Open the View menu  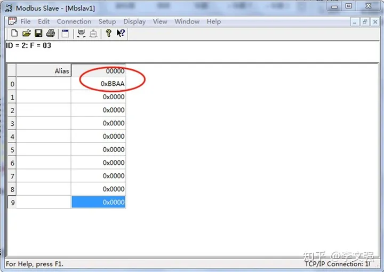pos(160,21)
